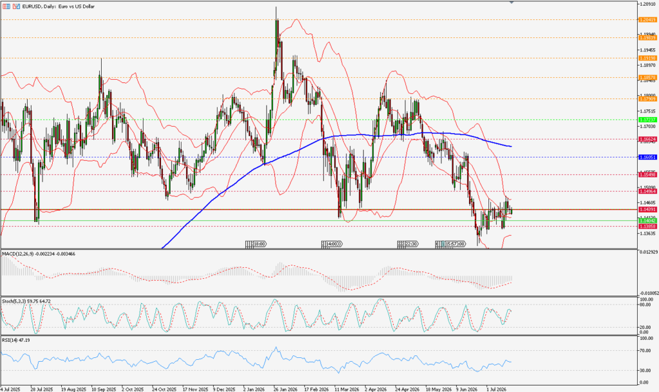
Task: Click the 24 Apr 2026 date label
Action: click(x=407, y=389)
